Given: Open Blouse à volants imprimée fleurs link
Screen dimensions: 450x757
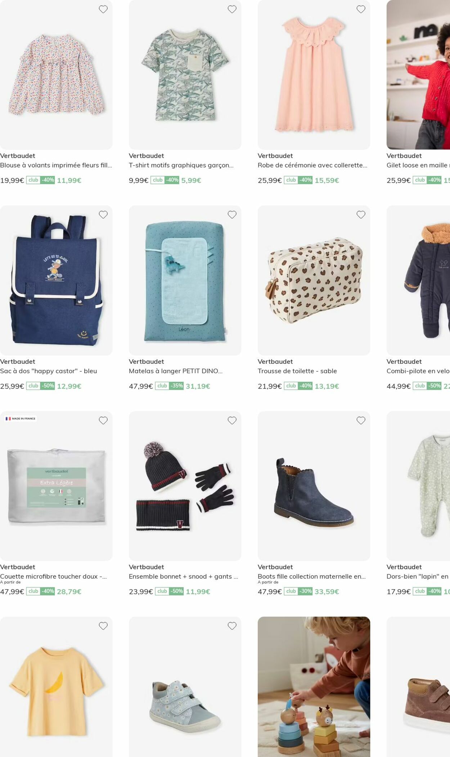Looking at the screenshot, I should (x=56, y=165).
